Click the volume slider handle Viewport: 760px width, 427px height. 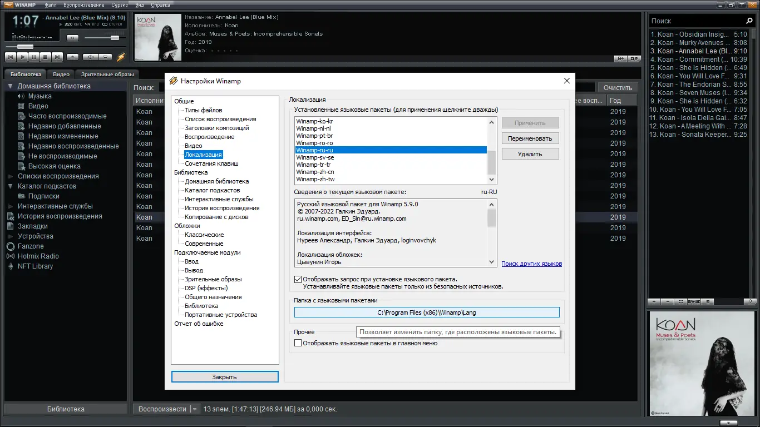point(115,38)
